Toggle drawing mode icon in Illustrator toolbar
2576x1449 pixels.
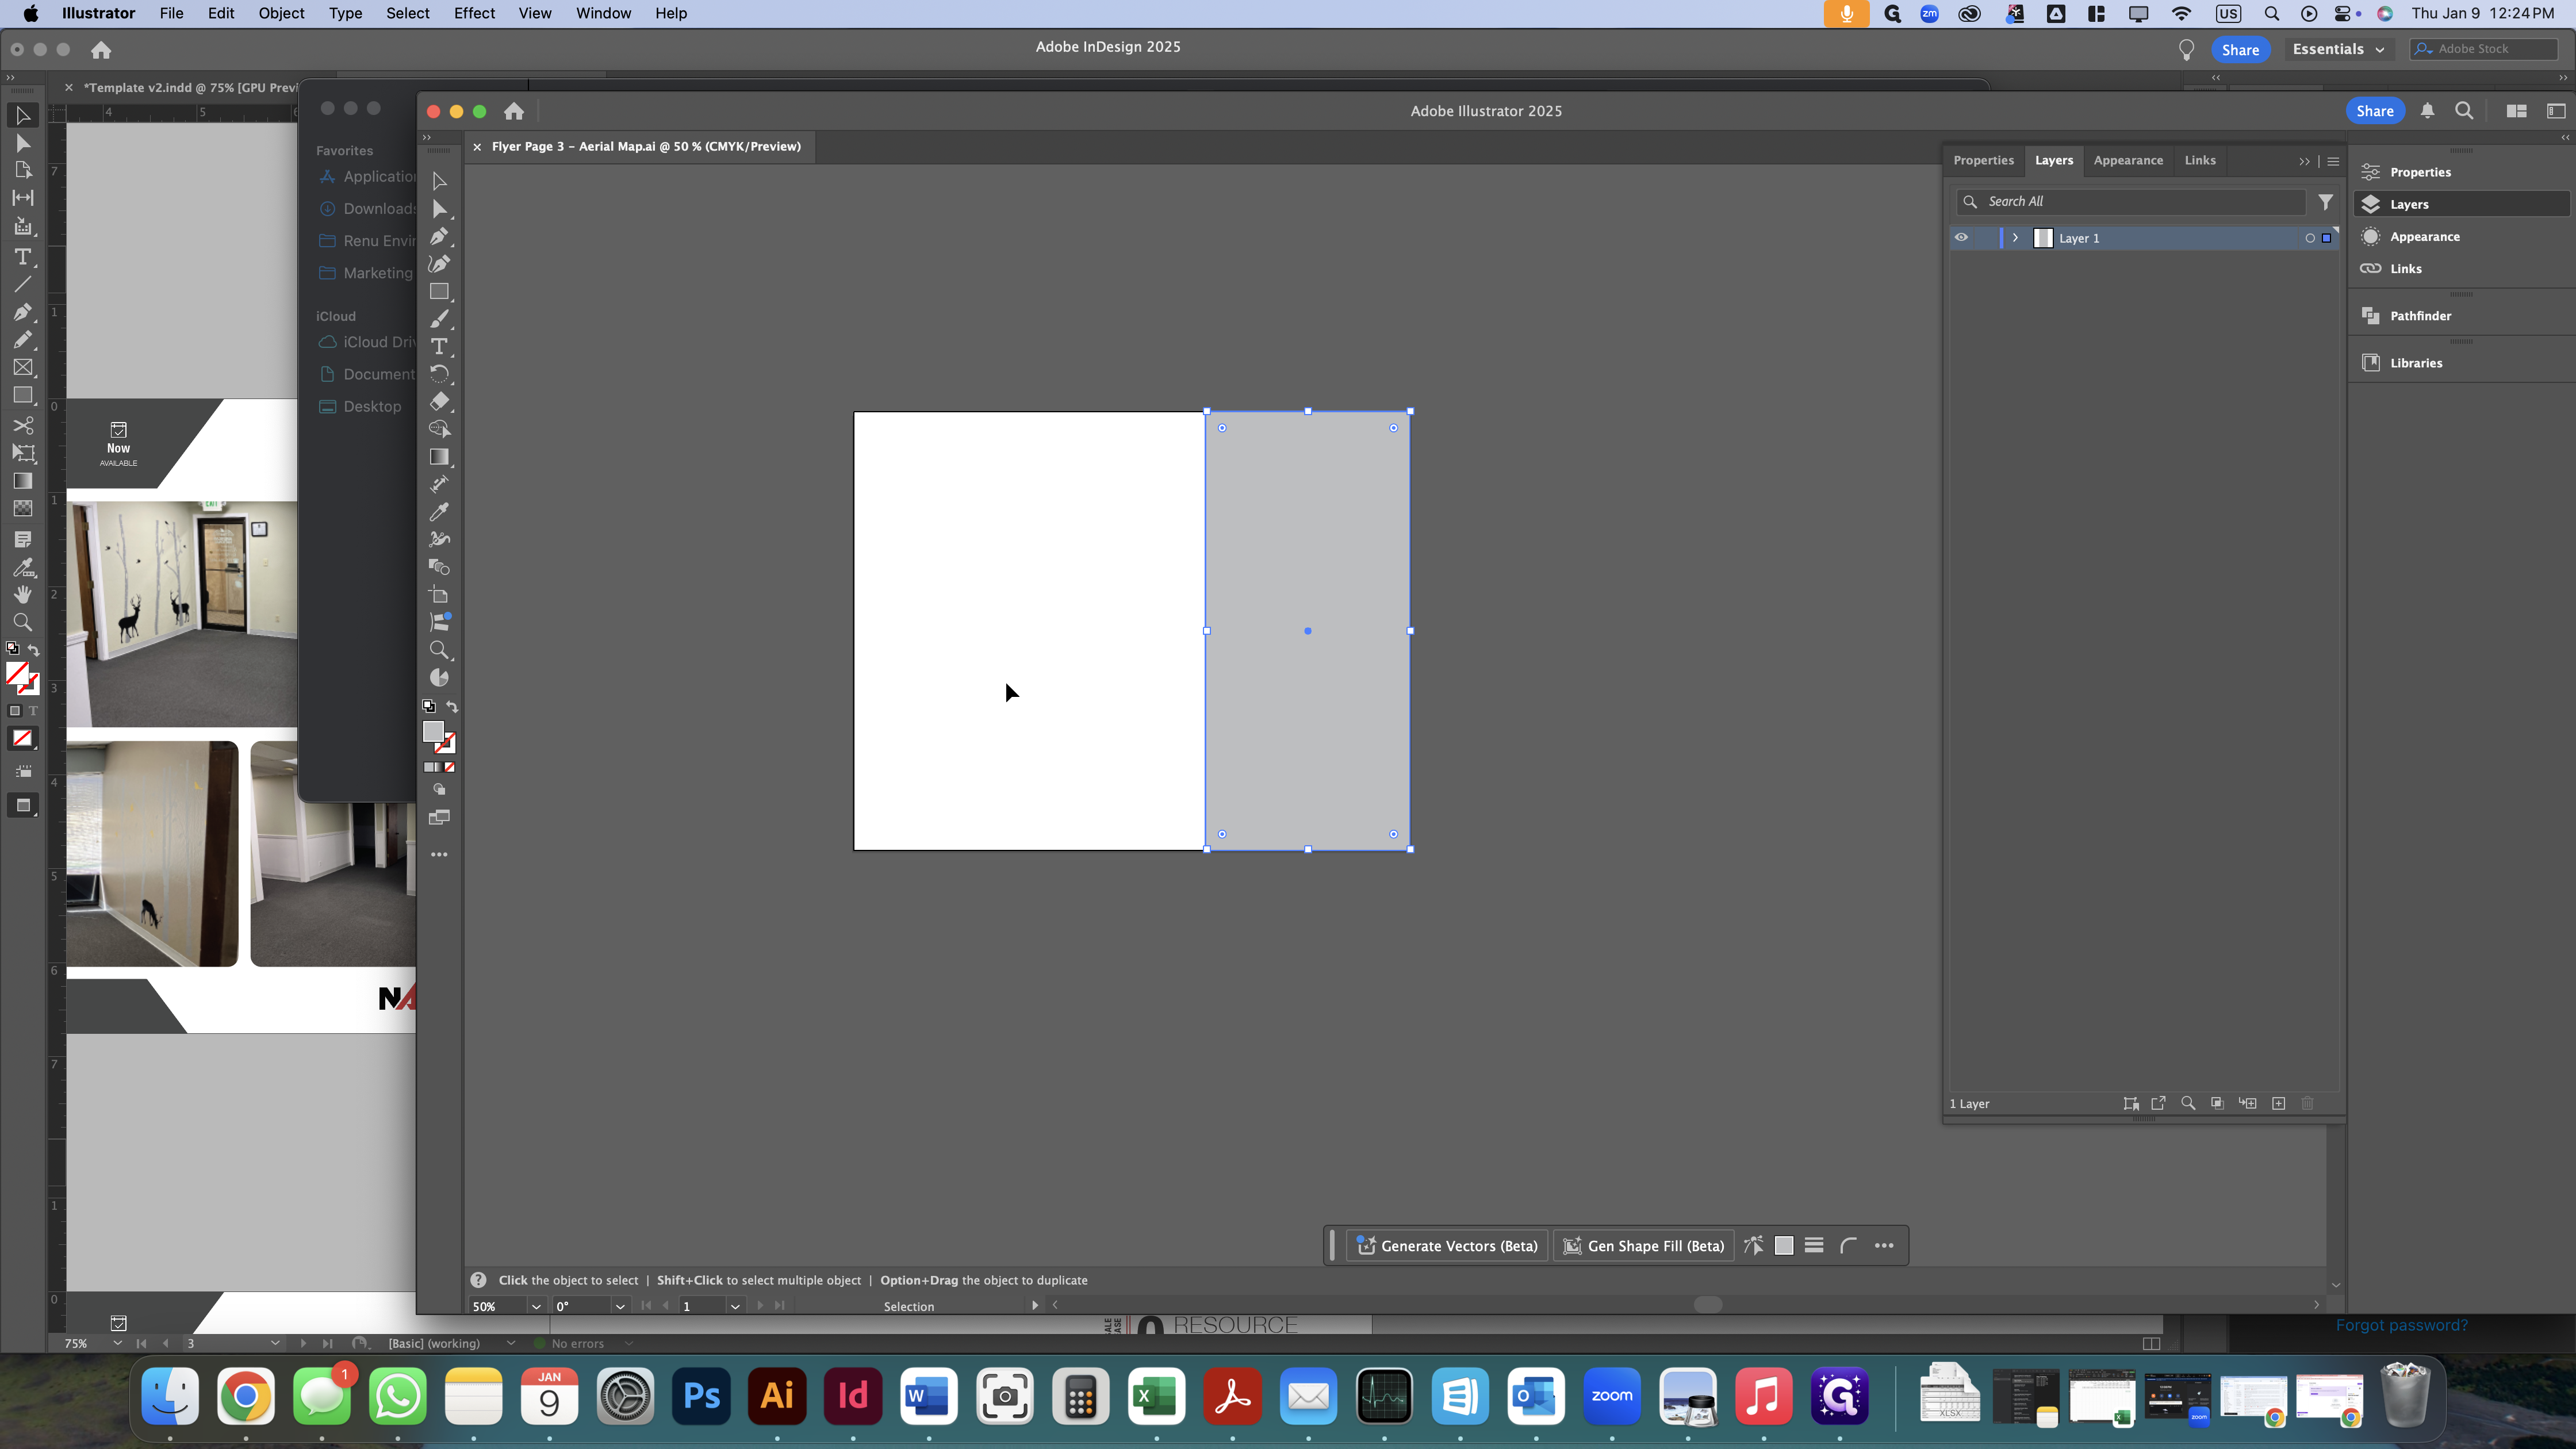[439, 790]
